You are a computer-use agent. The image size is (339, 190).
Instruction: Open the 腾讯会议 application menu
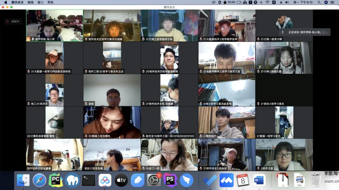point(17,2)
